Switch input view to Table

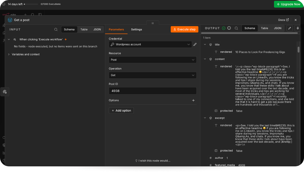click(84, 29)
